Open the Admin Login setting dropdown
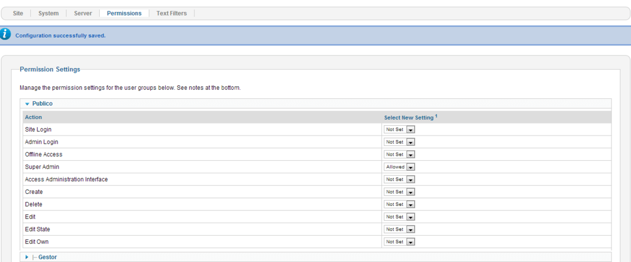 pyautogui.click(x=399, y=142)
